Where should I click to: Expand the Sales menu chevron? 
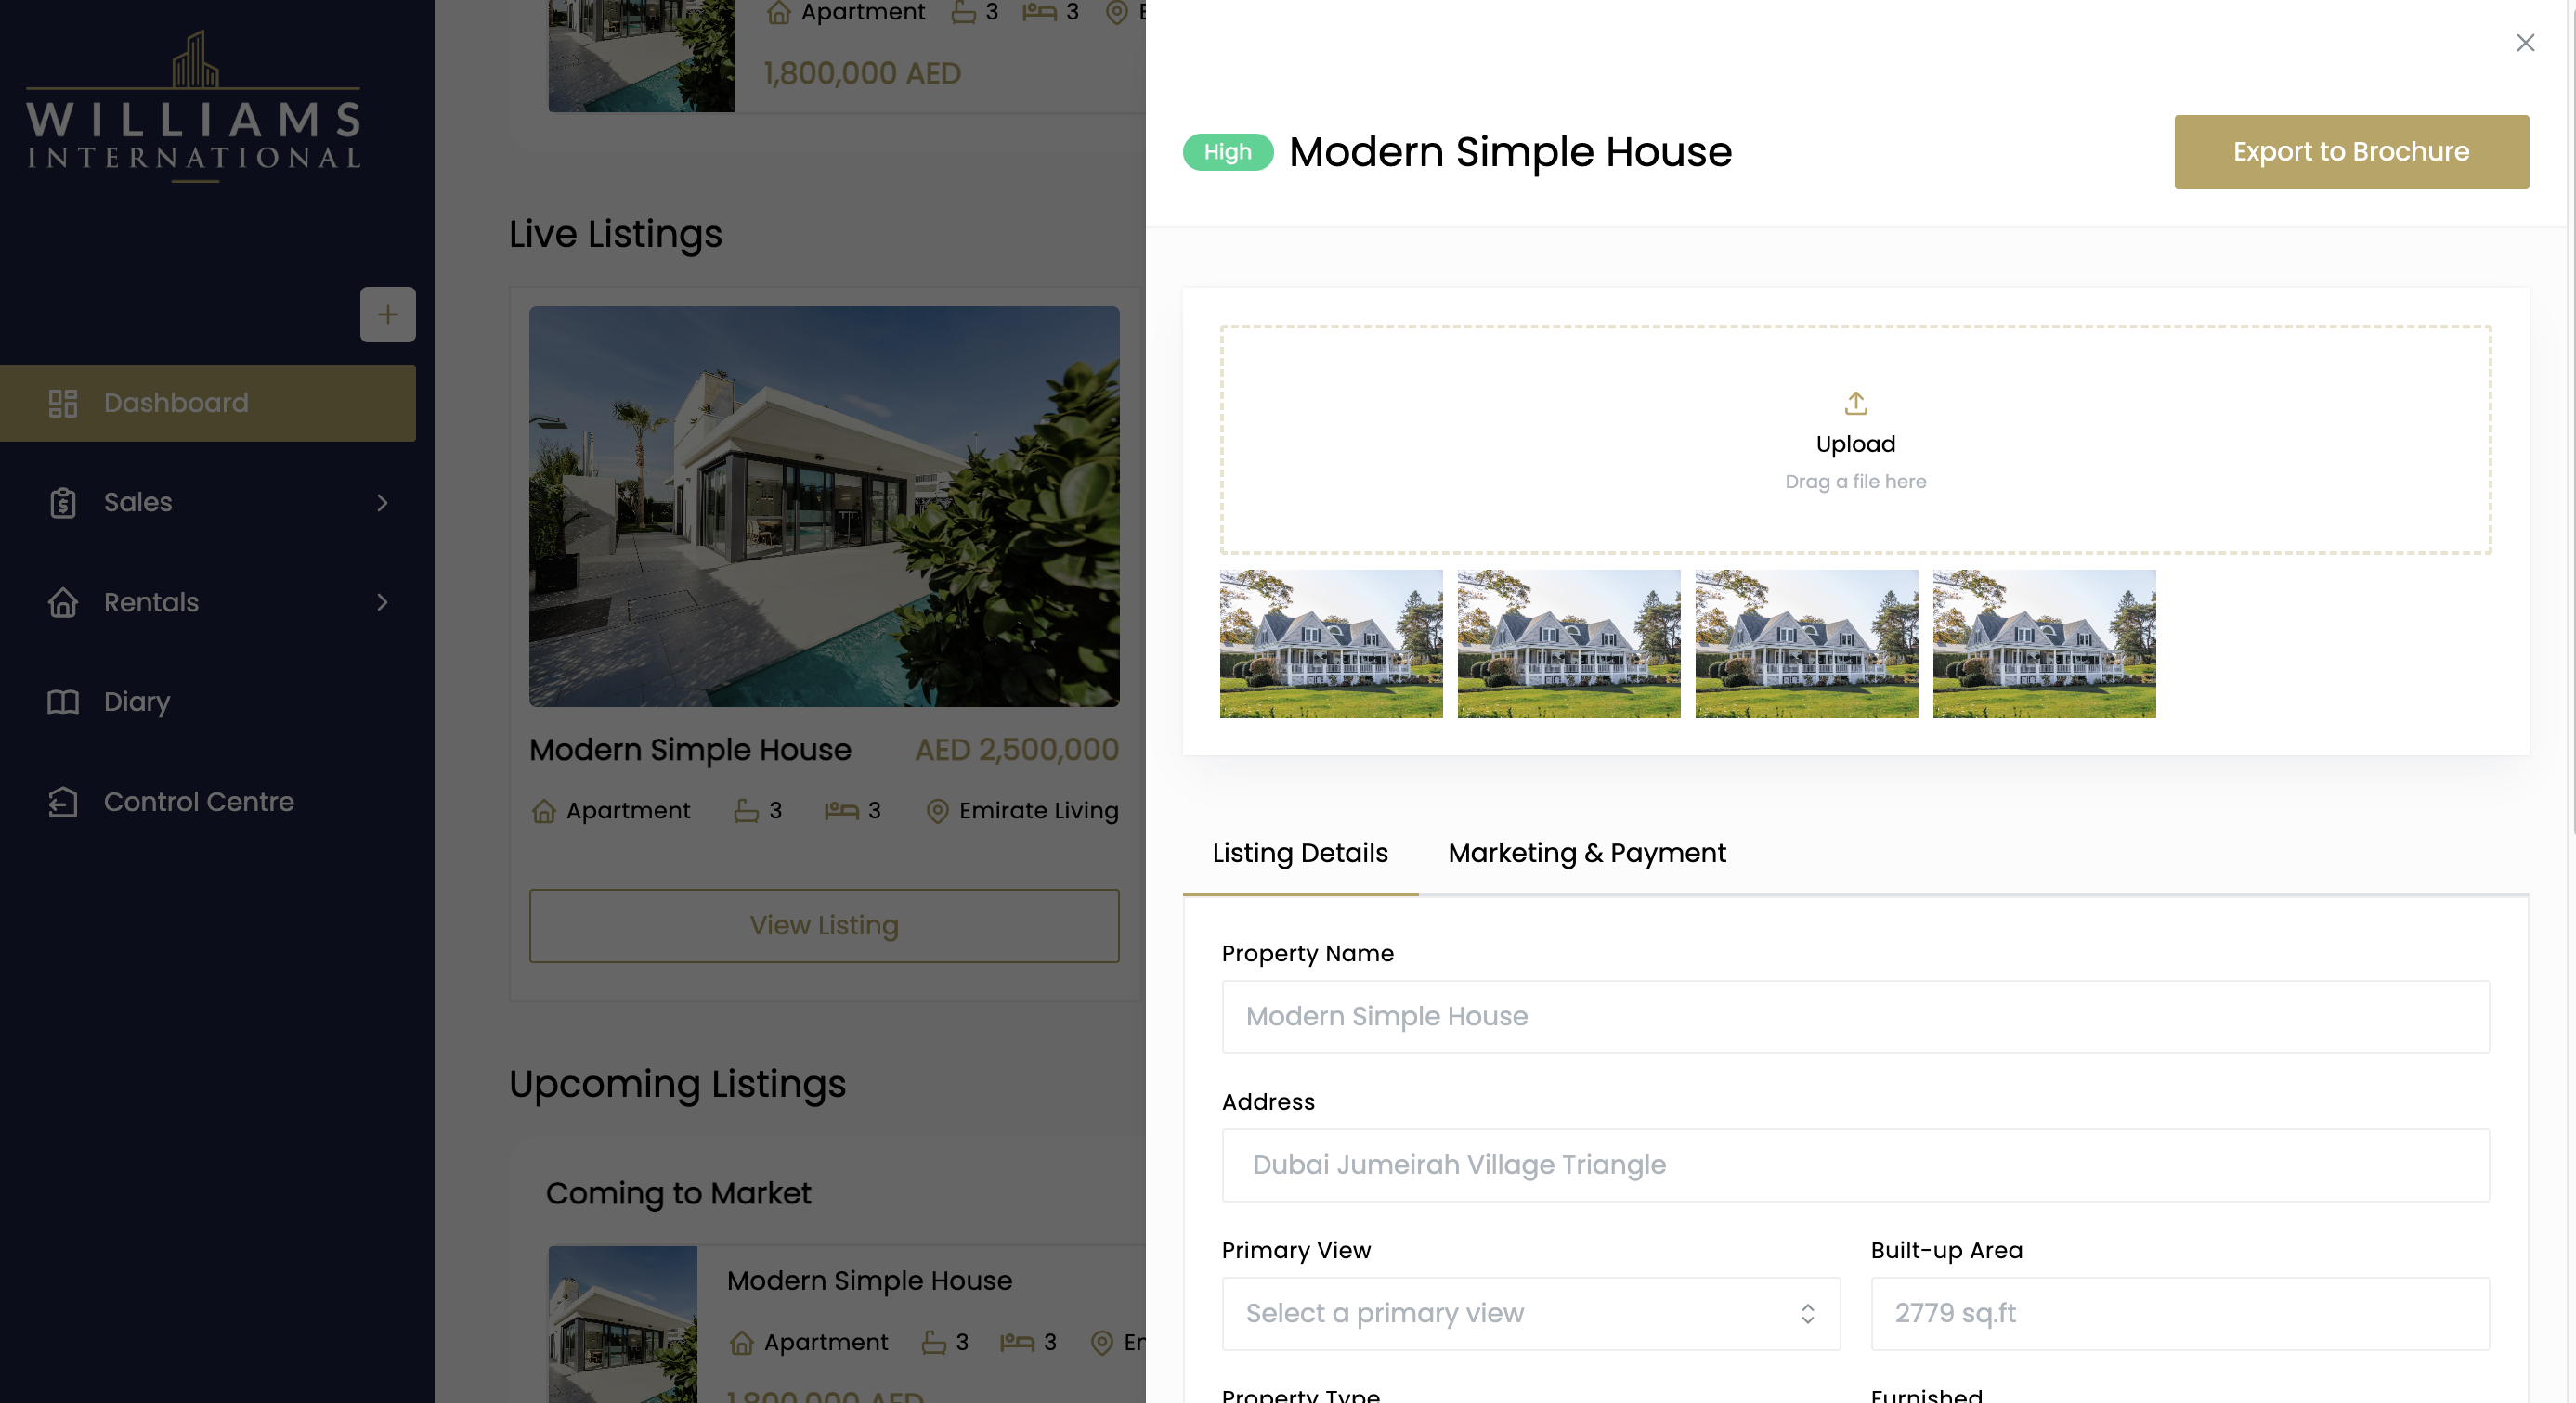tap(382, 503)
